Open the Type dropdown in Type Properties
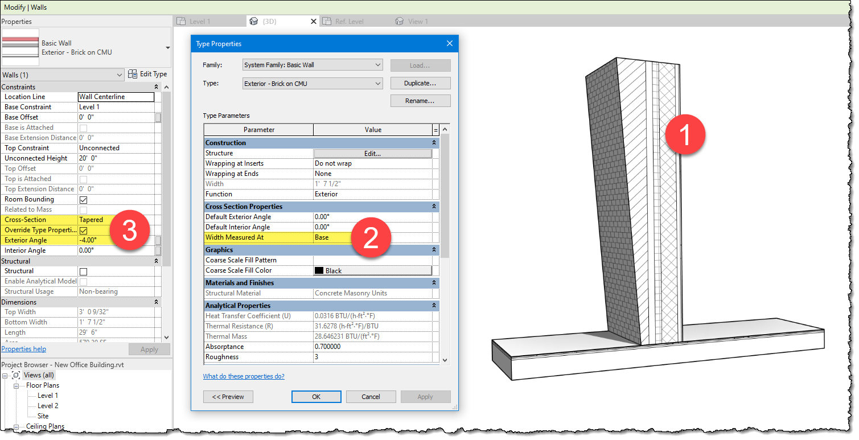859x440 pixels. 313,83
